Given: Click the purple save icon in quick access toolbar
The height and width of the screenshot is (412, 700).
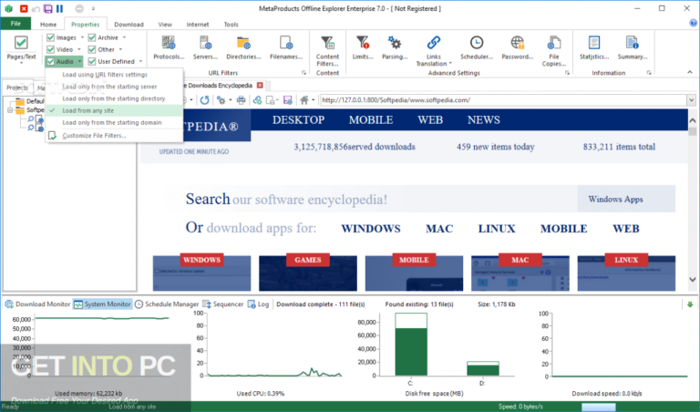Looking at the screenshot, I should point(47,8).
